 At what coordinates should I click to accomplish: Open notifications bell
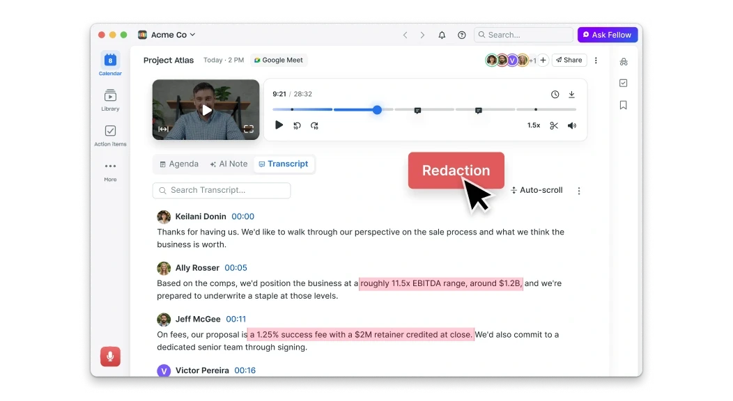[x=442, y=35]
